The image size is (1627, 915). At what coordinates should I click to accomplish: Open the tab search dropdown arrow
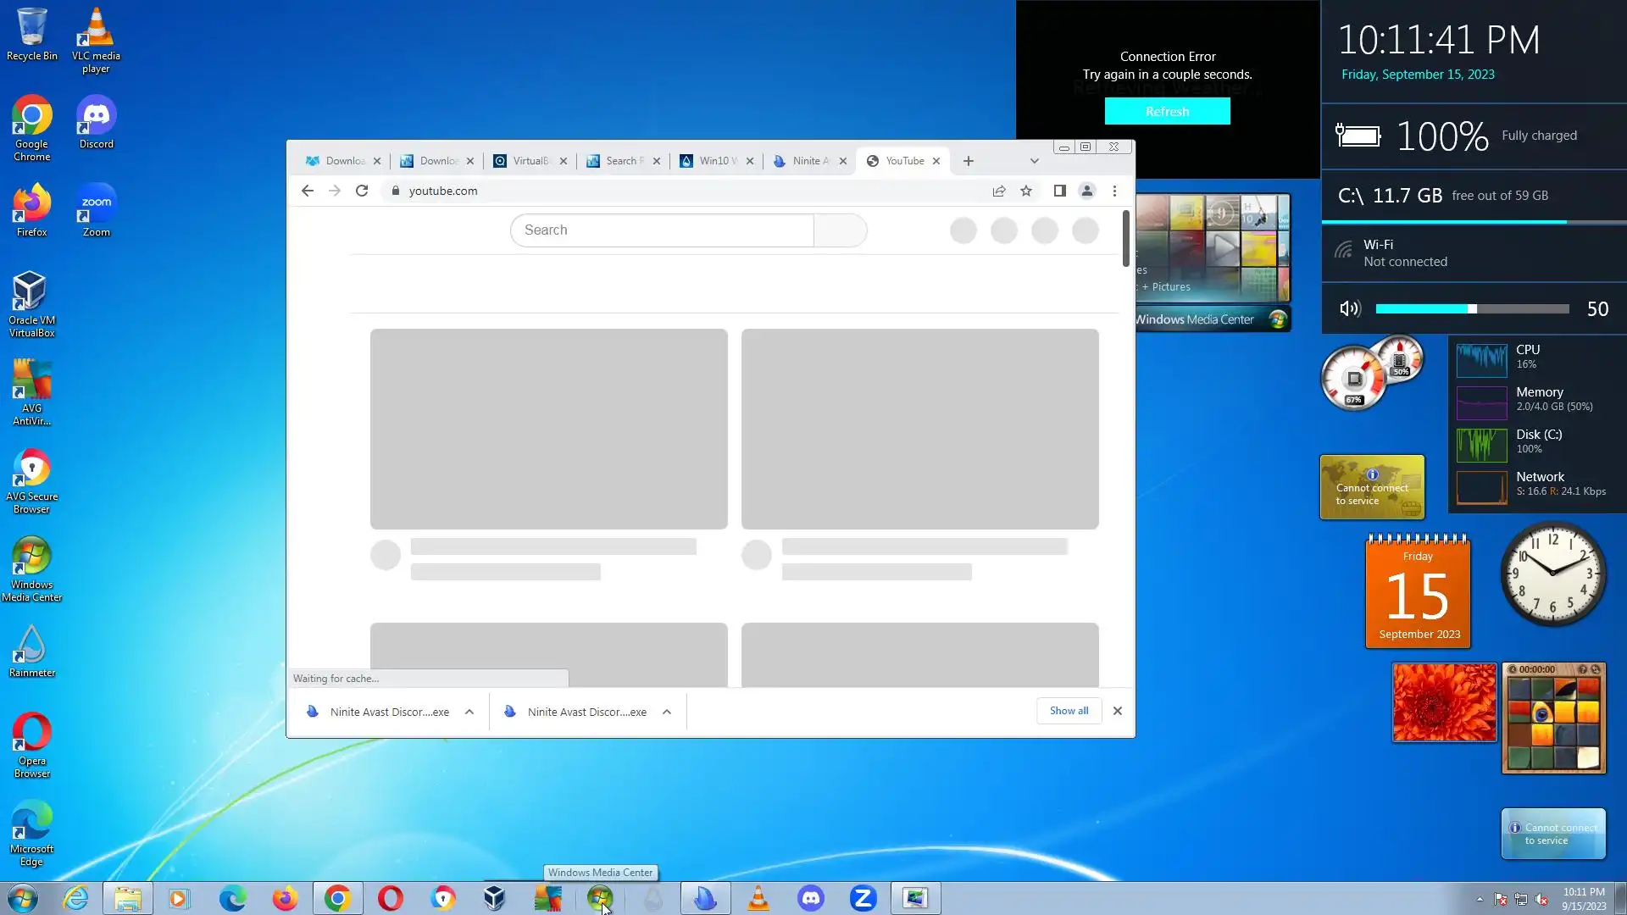click(1034, 161)
